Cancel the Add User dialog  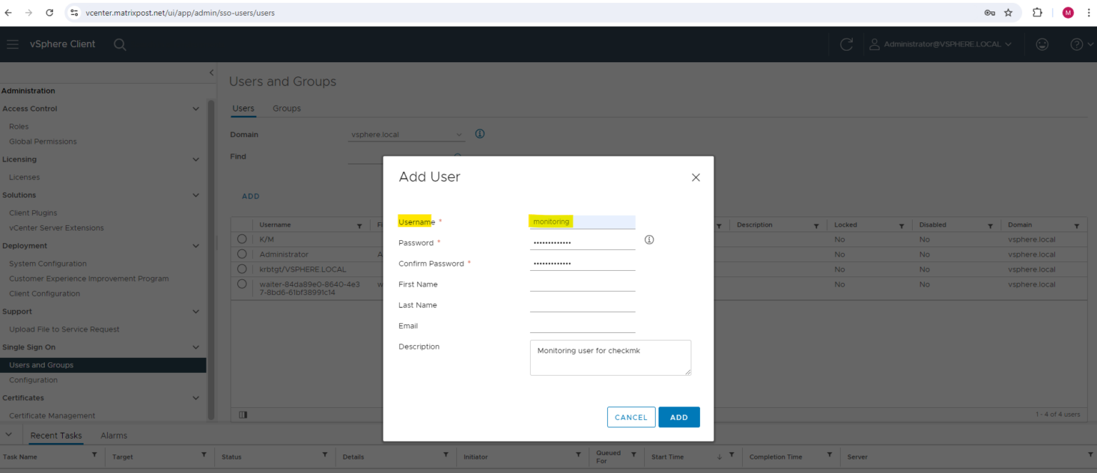[x=631, y=417]
